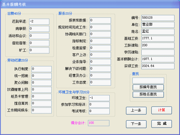This screenshot has width=180, height=135.
Task: Click the 服务20分 group heading
Action: (65, 13)
